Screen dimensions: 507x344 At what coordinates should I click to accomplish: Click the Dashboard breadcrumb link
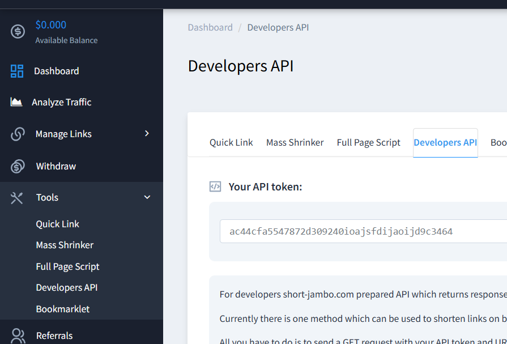[210, 28]
